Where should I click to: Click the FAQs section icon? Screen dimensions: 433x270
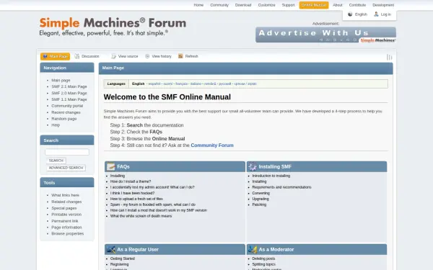coord(111,166)
